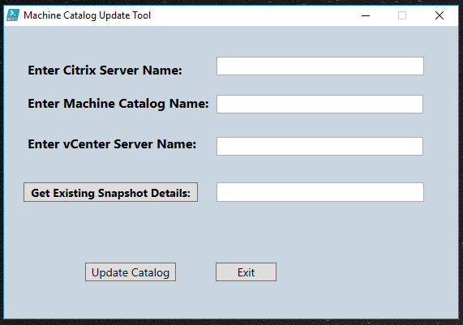Screen dimensions: 463x325
Task: Select the vCenter Server Name input box
Action: pyautogui.click(x=319, y=146)
